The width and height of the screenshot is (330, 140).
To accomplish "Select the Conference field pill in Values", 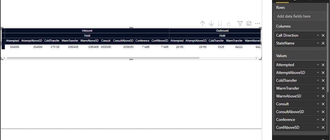I will click(300, 120).
